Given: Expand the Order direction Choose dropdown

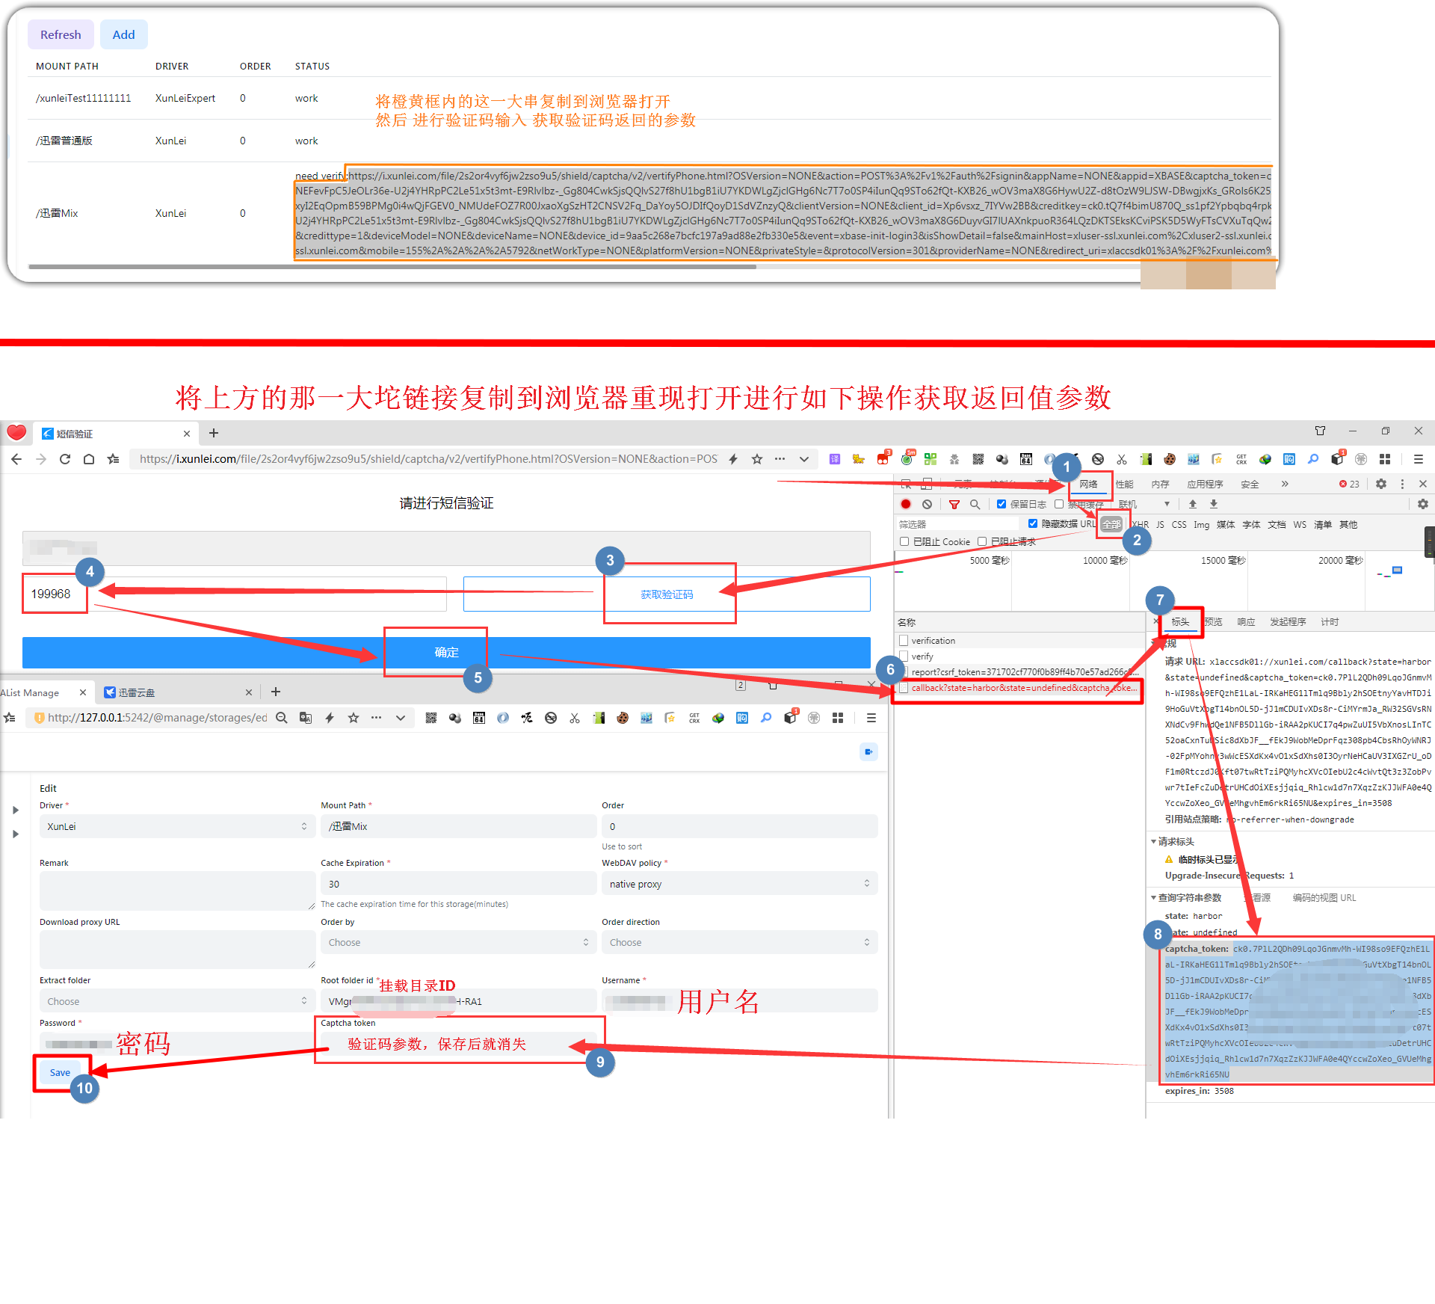Looking at the screenshot, I should 738,942.
